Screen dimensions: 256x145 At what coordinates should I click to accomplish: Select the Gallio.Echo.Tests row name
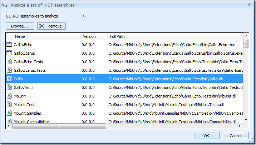tap(28, 62)
